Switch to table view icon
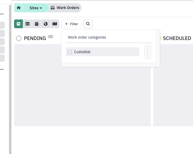Image resolution: width=193 pixels, height=154 pixels. [x=28, y=24]
